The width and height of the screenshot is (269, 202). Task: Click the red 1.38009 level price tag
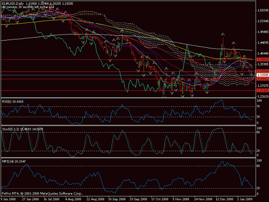[263, 59]
